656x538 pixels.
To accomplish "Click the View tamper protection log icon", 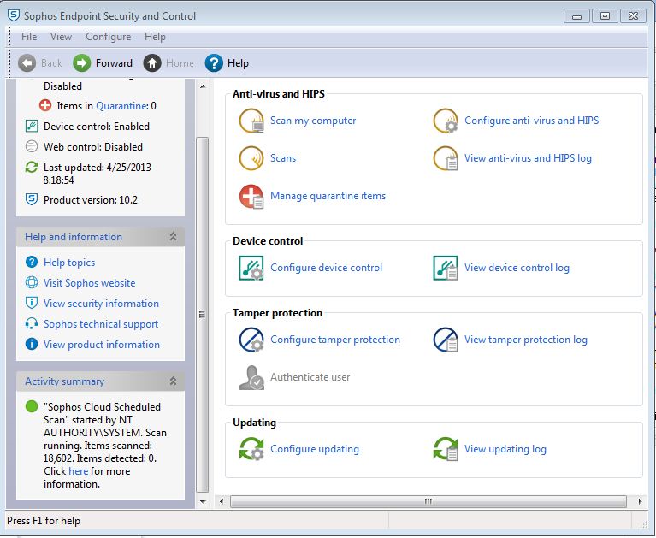I will tap(446, 340).
